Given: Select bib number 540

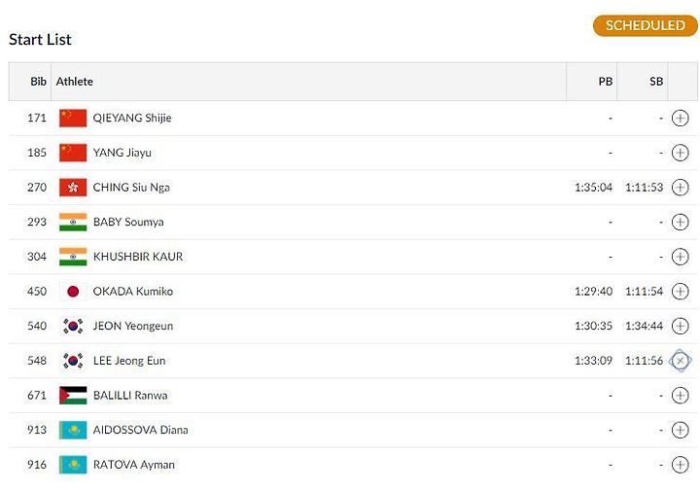Looking at the screenshot, I should point(37,326).
